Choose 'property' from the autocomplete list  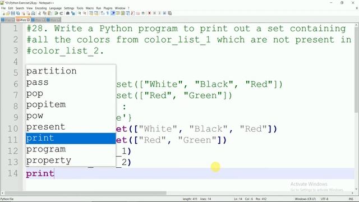(71, 160)
